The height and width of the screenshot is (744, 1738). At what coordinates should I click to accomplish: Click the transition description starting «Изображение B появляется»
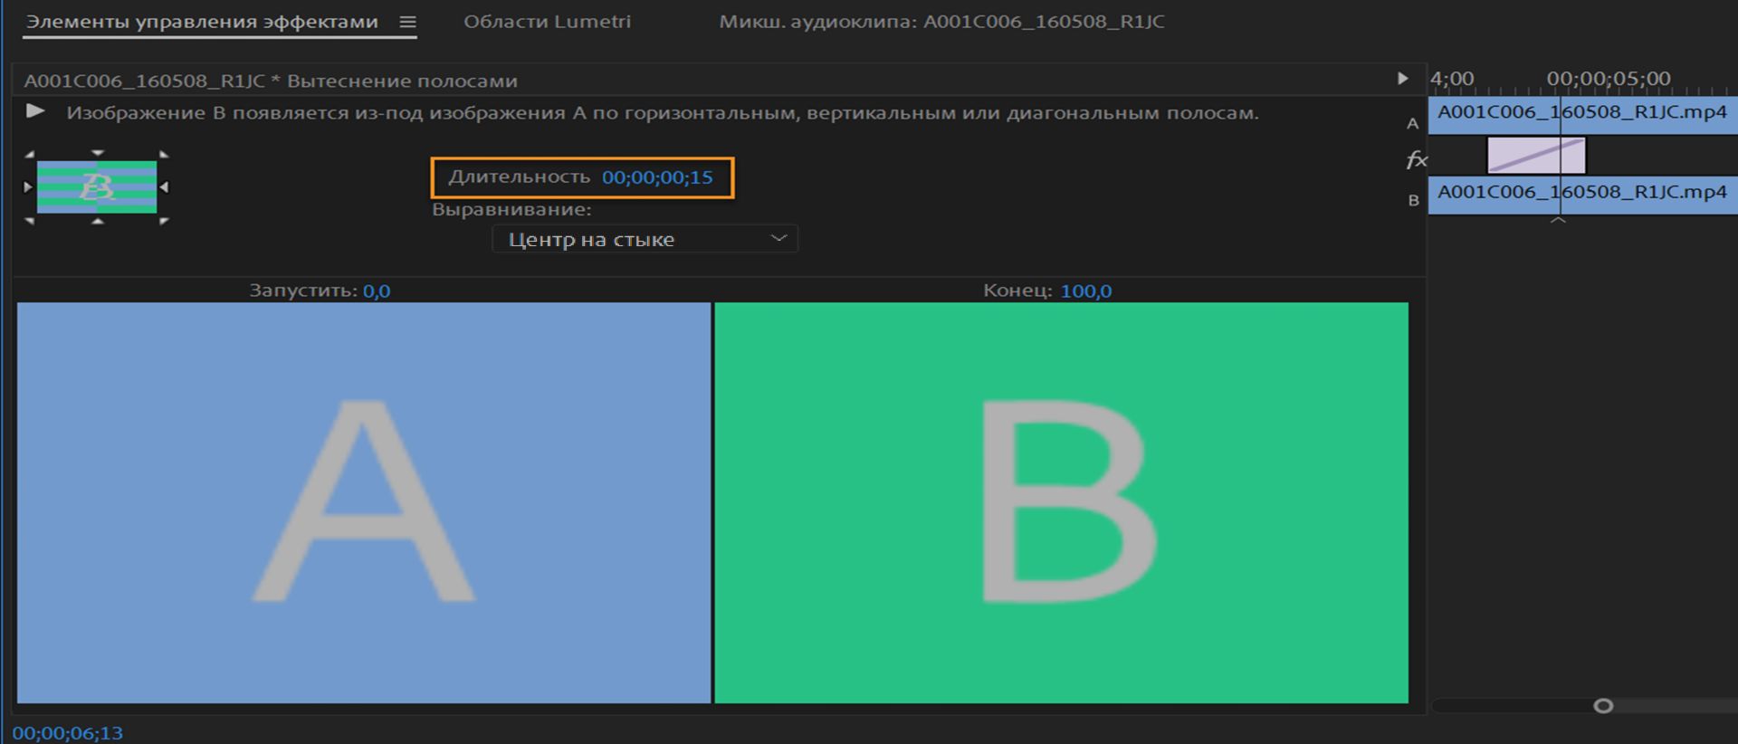(663, 113)
